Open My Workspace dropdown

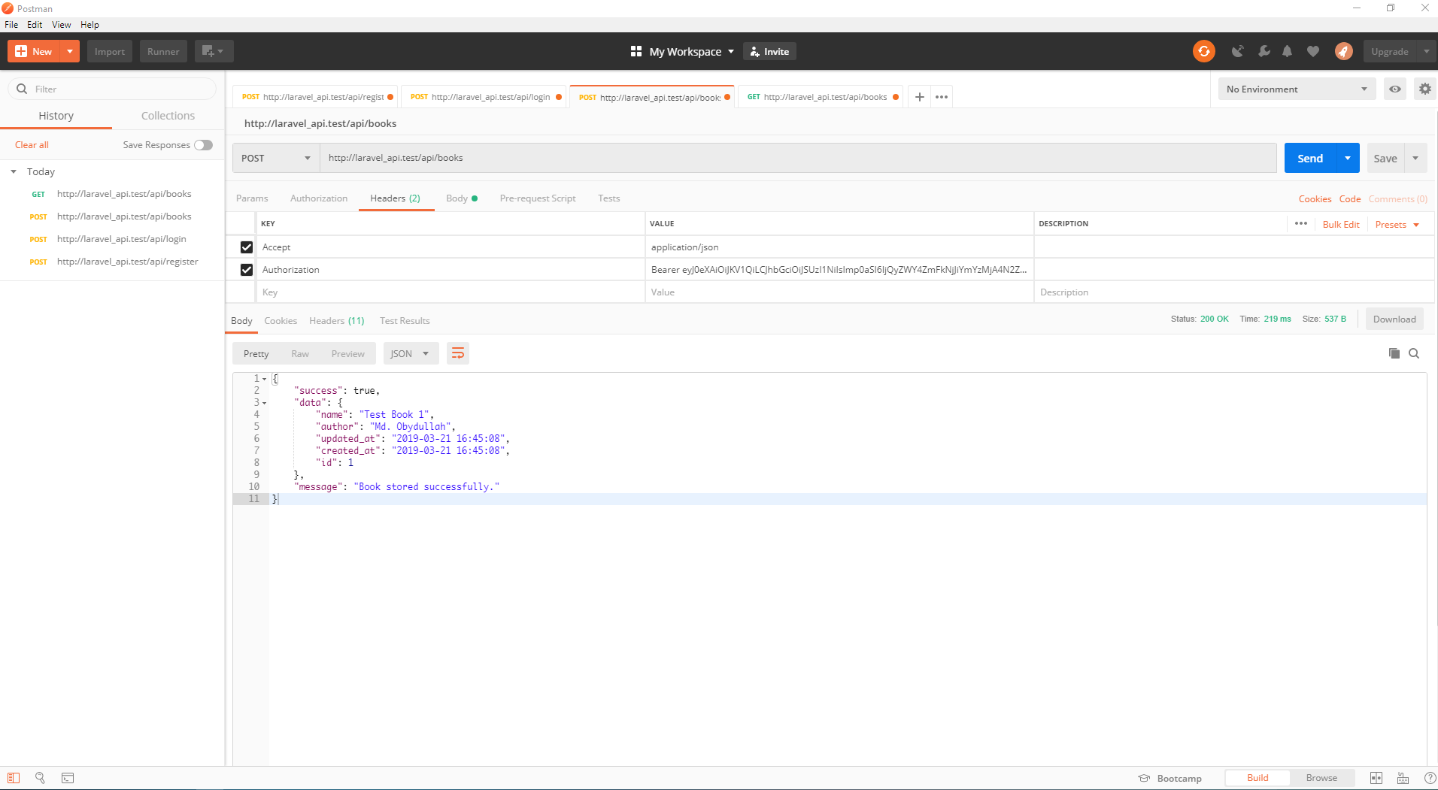tap(691, 51)
